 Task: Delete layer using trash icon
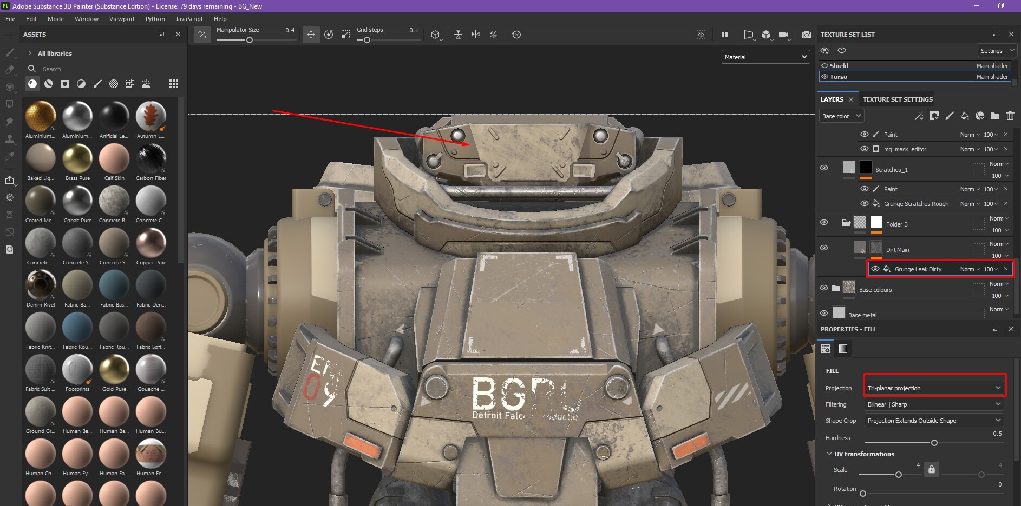[1010, 116]
